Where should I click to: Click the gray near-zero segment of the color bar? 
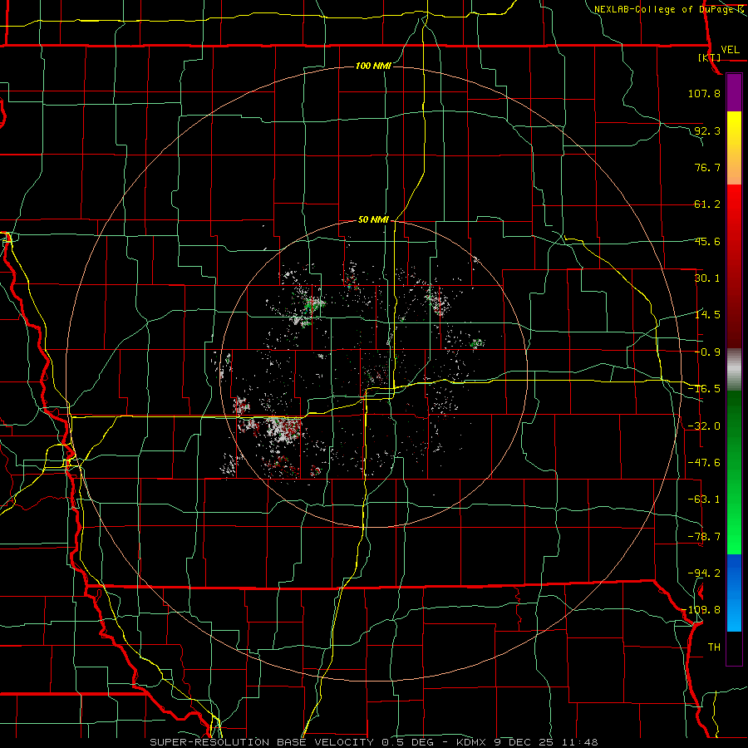[x=734, y=370]
